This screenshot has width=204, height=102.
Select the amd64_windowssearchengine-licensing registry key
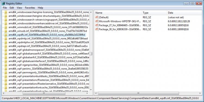pos(49,12)
